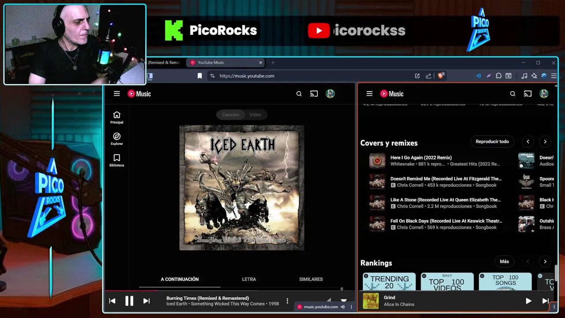Open the right pane's hamburger guide menu

(369, 94)
